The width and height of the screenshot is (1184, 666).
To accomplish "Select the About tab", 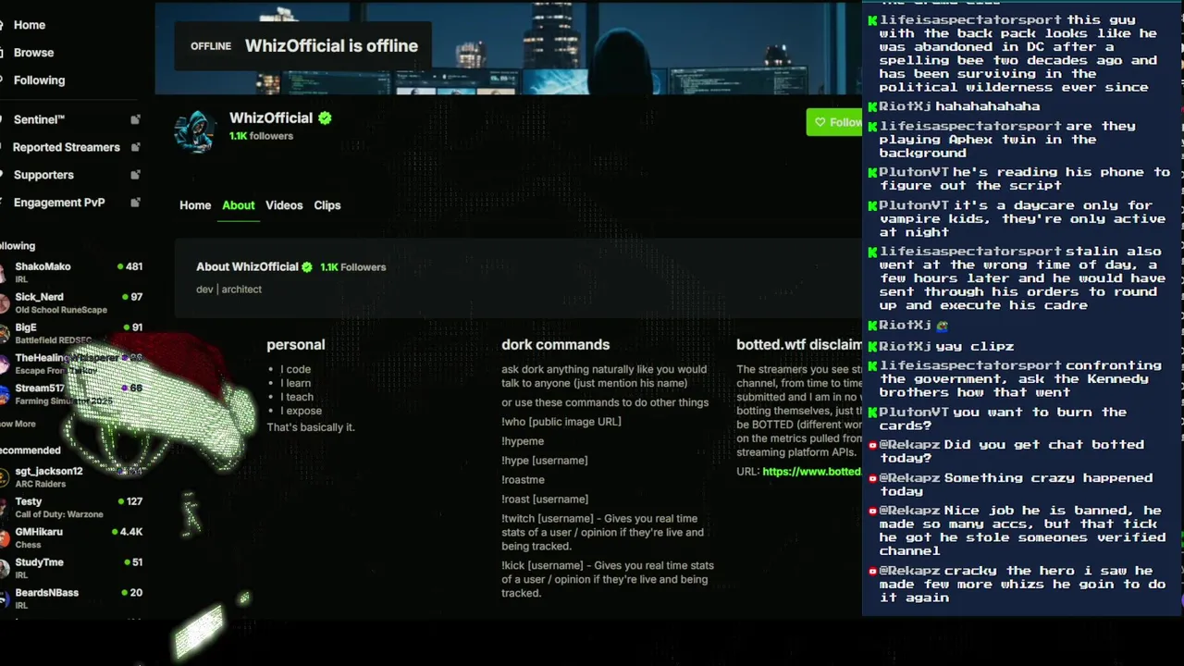I will tap(238, 205).
